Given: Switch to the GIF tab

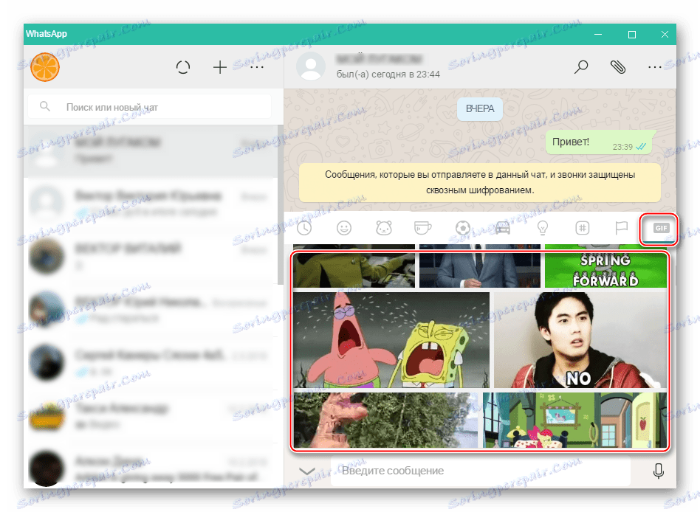Looking at the screenshot, I should 661,229.
